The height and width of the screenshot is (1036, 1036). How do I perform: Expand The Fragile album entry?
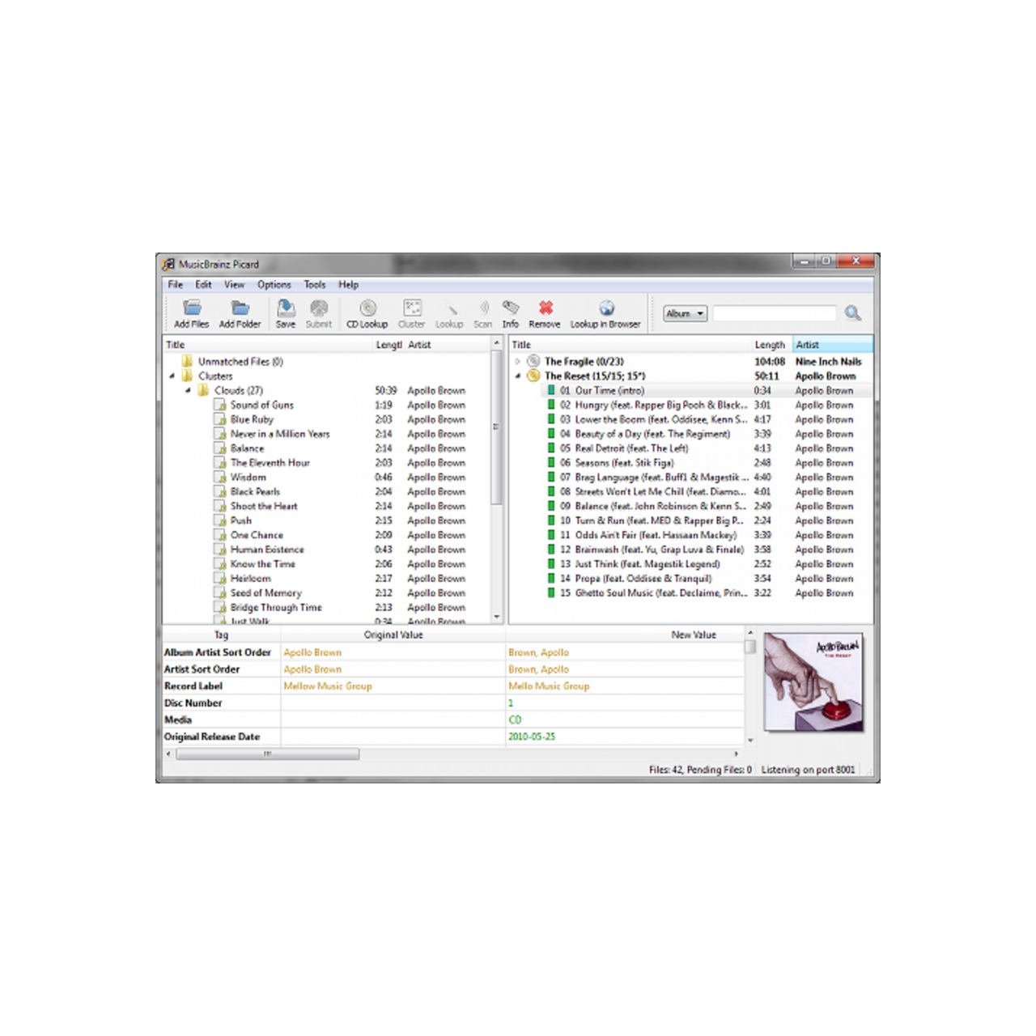click(518, 362)
